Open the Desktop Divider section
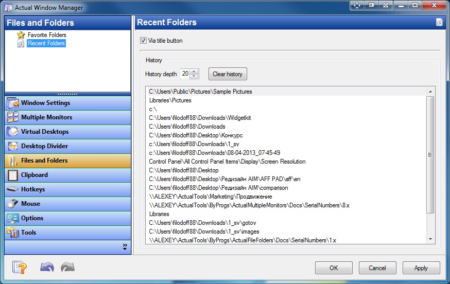 (68, 146)
